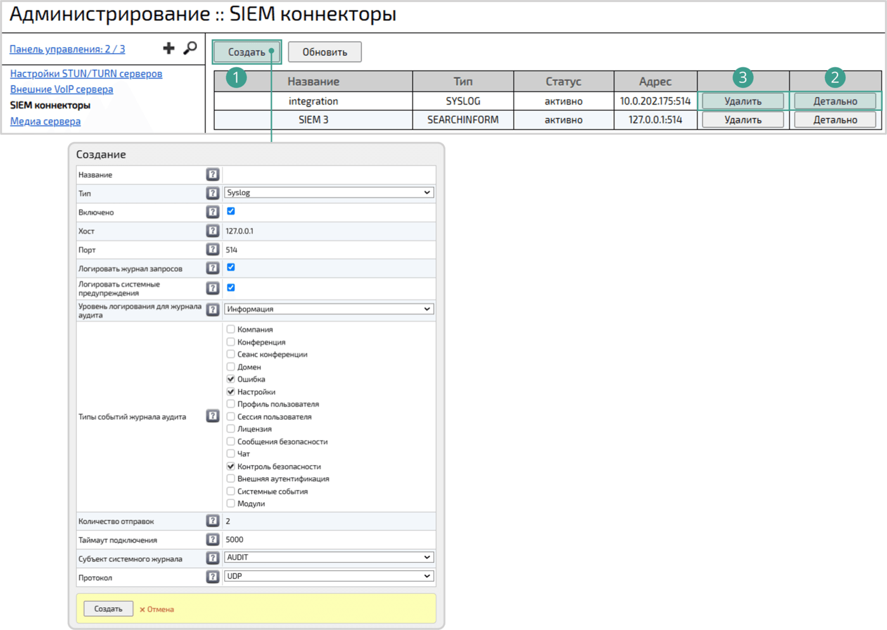Viewport: 887px width, 630px height.
Task: Click help icon next to Протокол
Action: coord(213,577)
